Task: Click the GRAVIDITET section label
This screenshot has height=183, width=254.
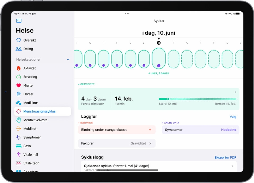Action: 87,84
